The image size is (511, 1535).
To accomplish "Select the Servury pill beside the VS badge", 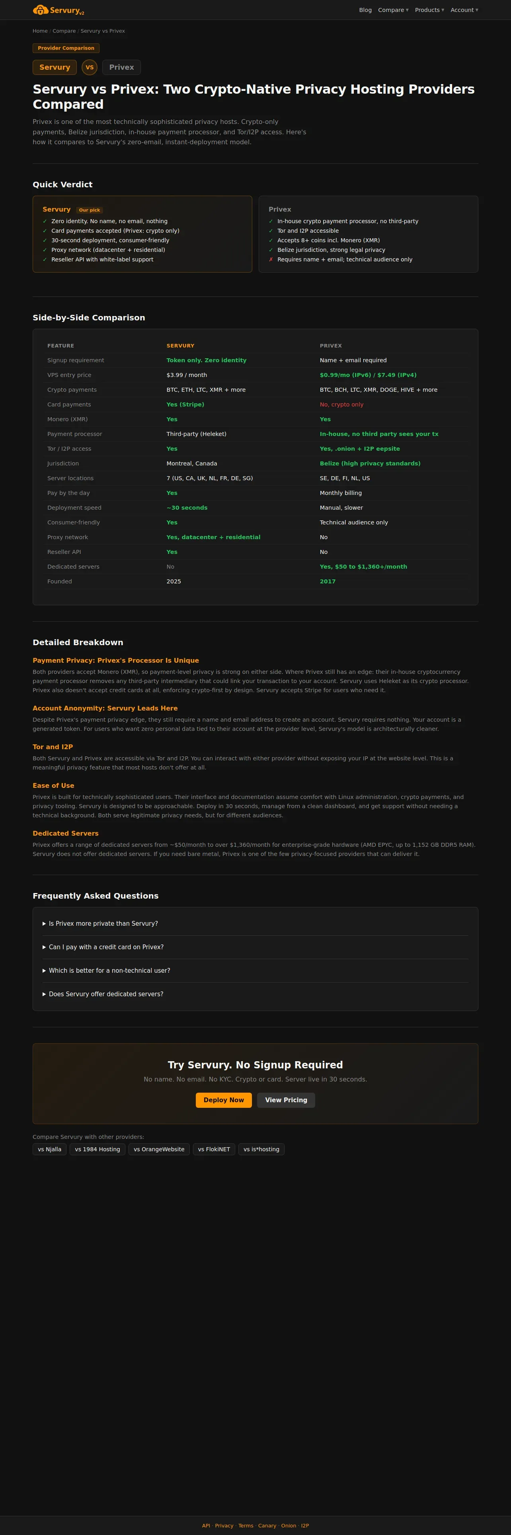I will coord(55,67).
